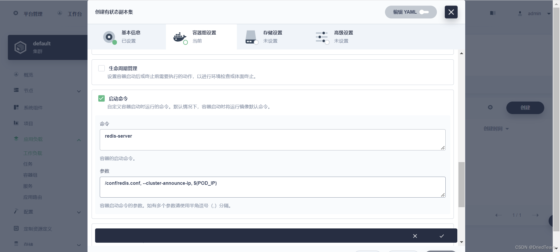Viewport: 560px width, 252px height.
Task: Select 工作负载 in the sidebar
Action: pos(33,153)
